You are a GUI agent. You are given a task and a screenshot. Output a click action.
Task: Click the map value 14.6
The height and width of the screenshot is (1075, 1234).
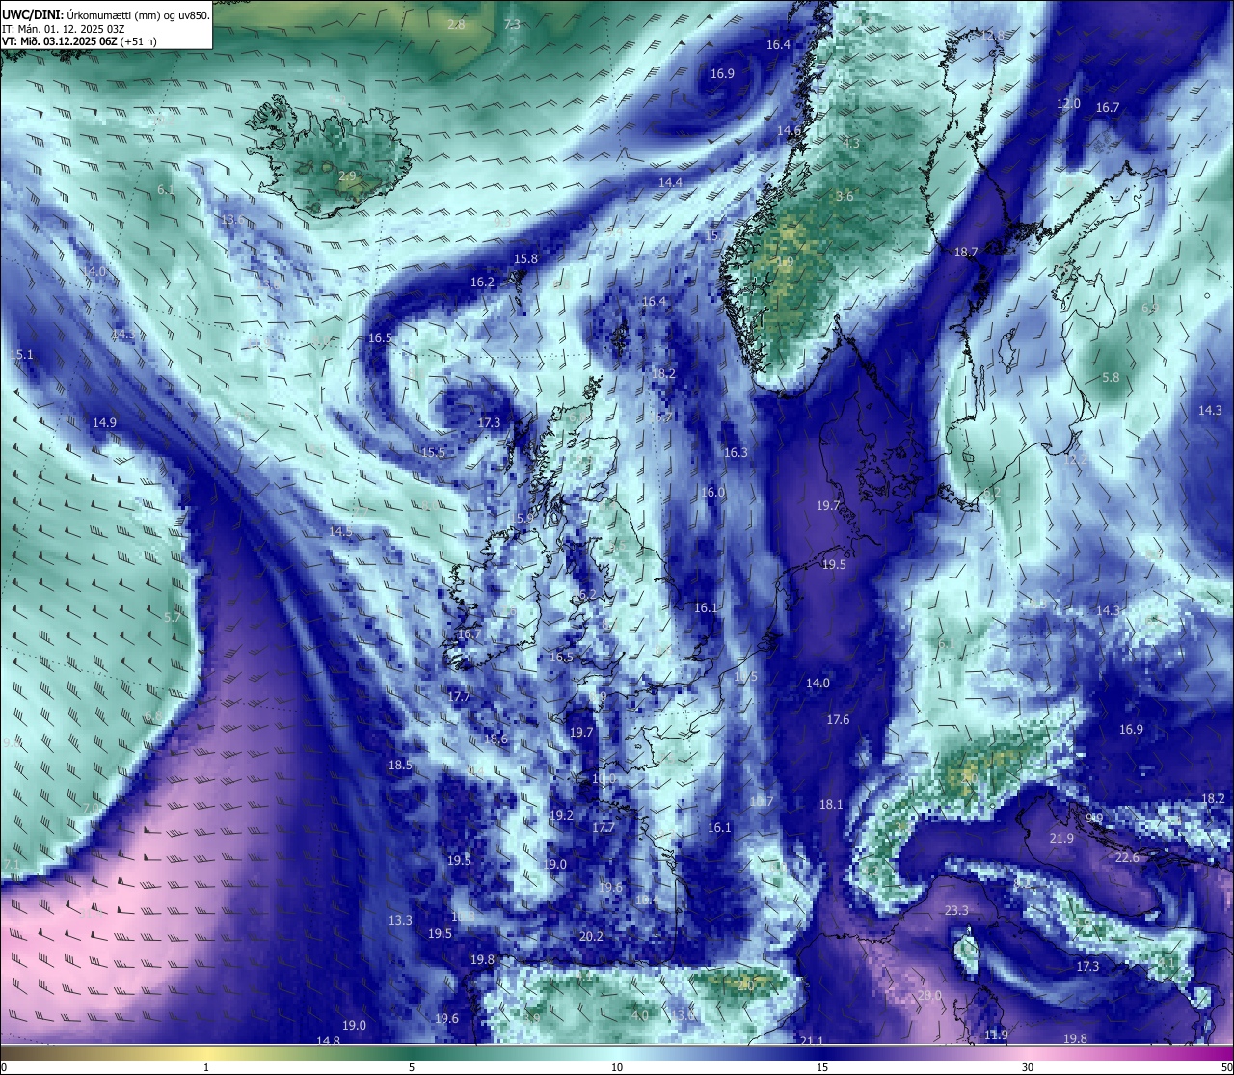click(790, 130)
